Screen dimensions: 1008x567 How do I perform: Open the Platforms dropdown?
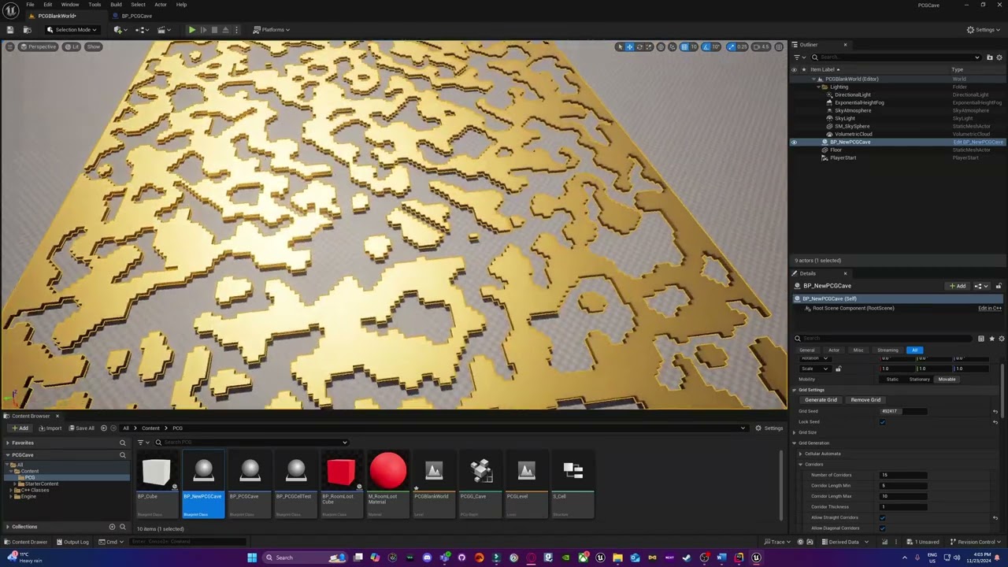[272, 30]
